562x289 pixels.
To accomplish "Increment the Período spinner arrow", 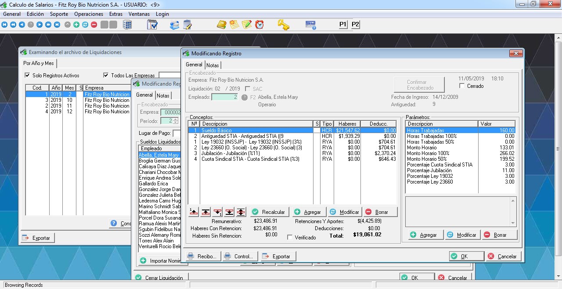I will click(176, 119).
